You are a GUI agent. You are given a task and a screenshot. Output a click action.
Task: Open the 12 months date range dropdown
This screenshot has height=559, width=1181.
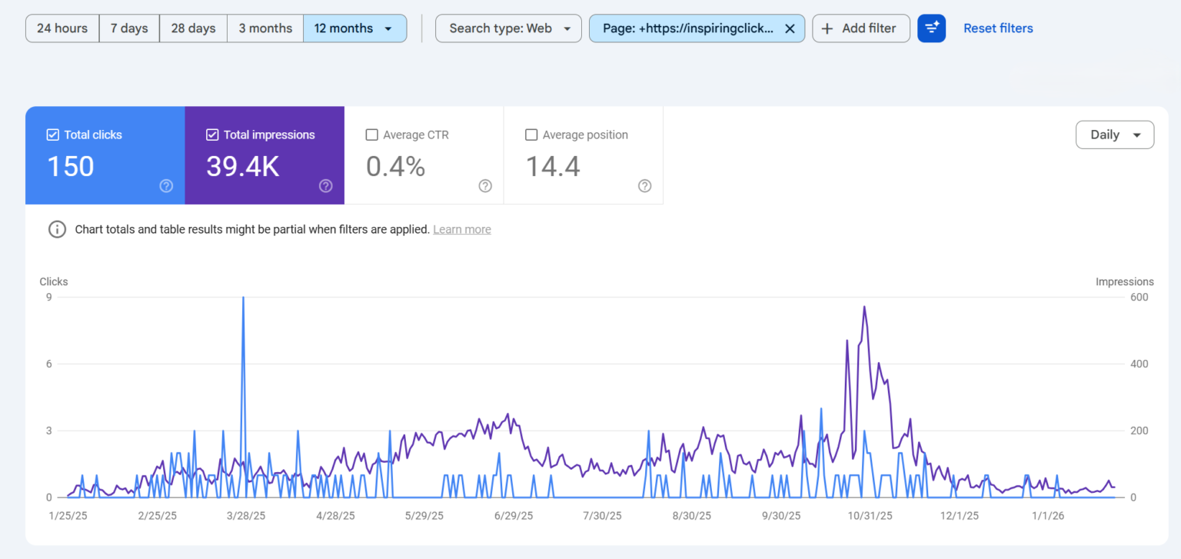click(x=354, y=28)
